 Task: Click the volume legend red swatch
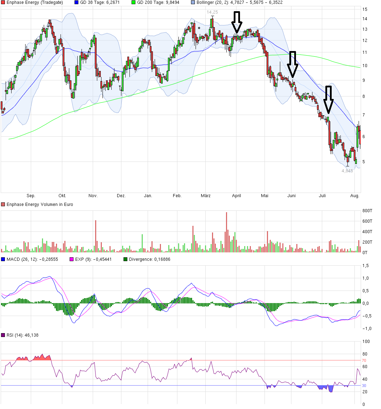click(3, 204)
